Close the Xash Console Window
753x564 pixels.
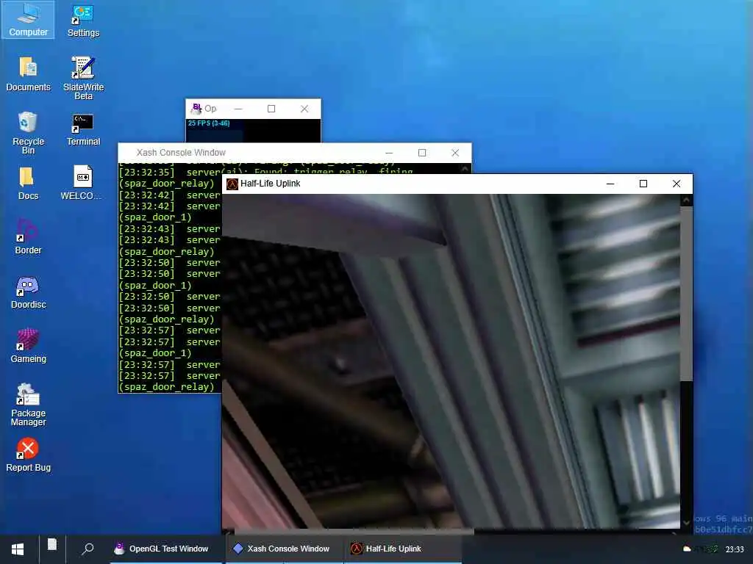click(x=454, y=153)
